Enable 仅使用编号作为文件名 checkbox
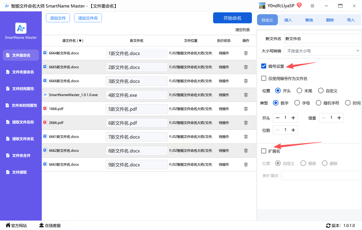 click(264, 79)
